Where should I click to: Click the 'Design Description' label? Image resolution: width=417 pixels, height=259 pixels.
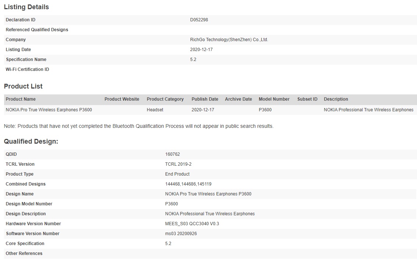click(x=26, y=214)
